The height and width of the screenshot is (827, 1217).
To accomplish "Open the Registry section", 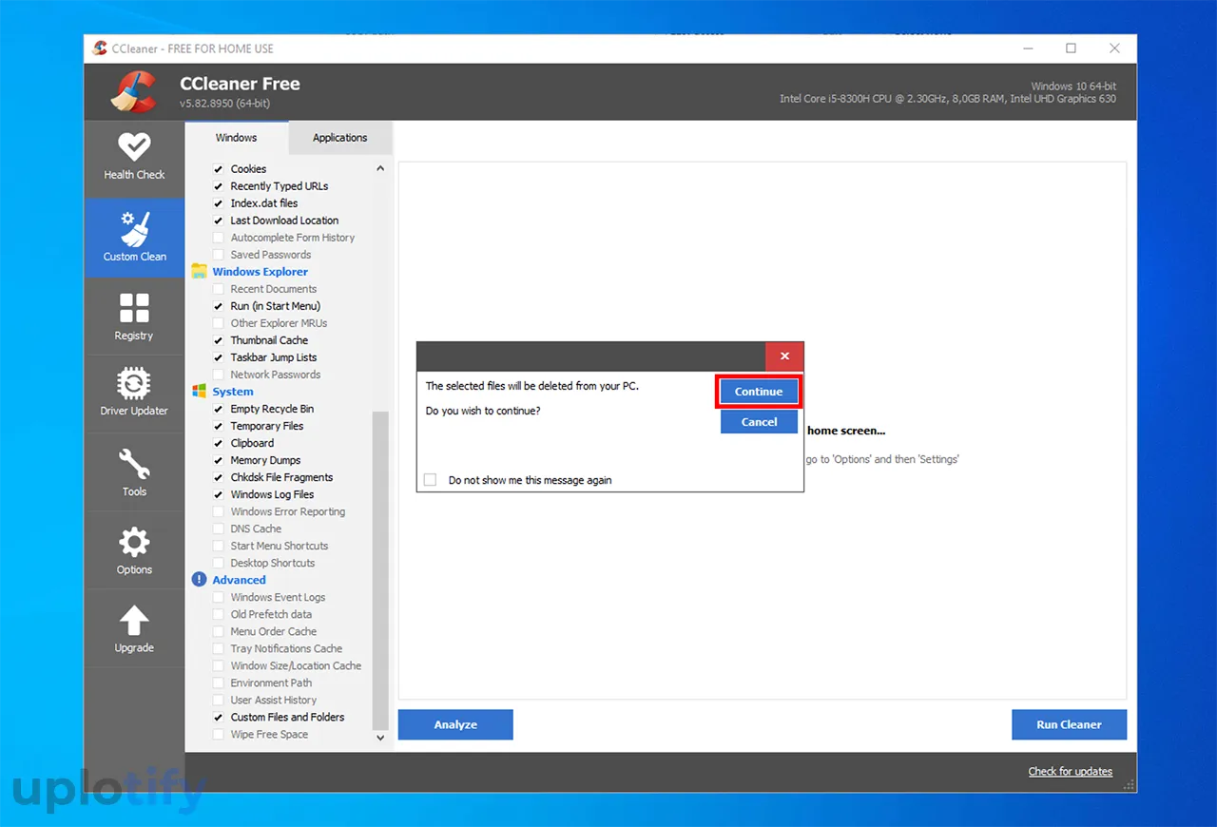I will coord(134,317).
